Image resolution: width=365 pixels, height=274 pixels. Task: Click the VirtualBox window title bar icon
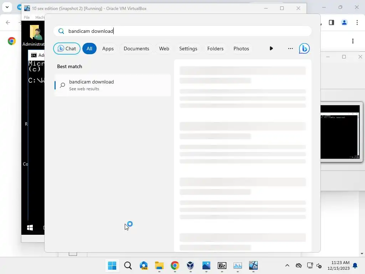27,9
